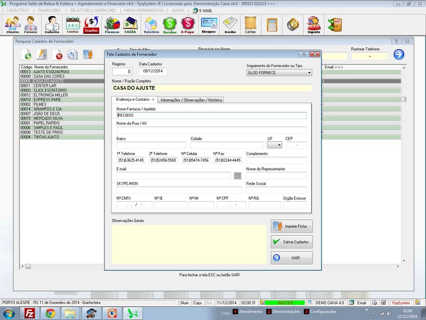The height and width of the screenshot is (320, 426).
Task: Click the Nome da Rua / AV field
Action: [x=211, y=130]
